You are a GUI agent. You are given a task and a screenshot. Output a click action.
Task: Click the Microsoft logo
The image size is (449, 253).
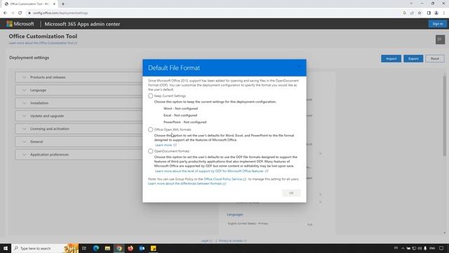point(20,24)
